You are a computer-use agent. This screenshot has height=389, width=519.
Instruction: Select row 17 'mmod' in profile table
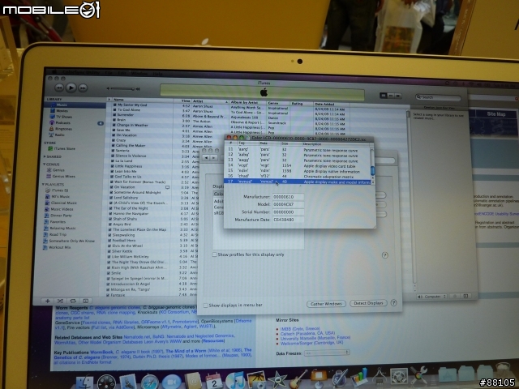[298, 182]
